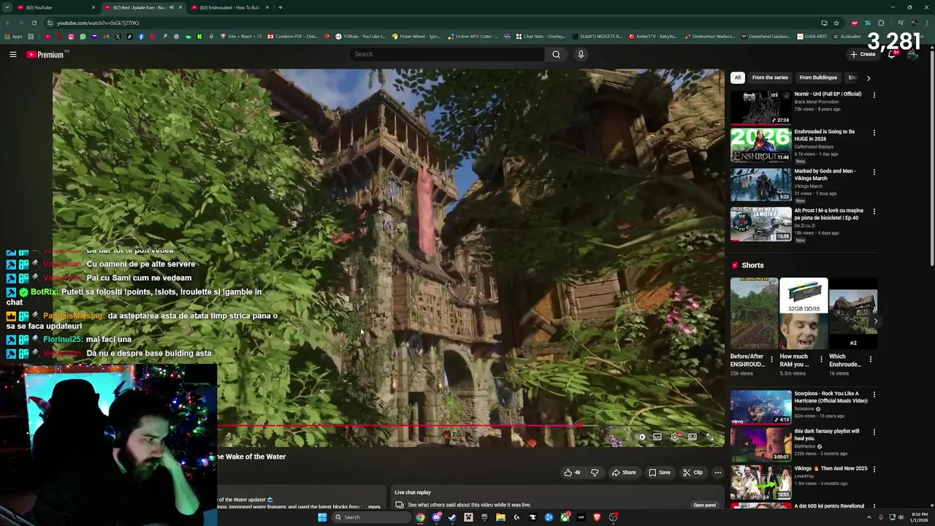The image size is (935, 526).
Task: Reload the page
Action: (34, 23)
